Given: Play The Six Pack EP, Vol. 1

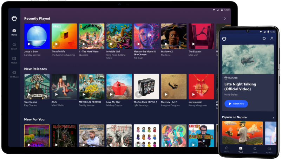Looking at the screenshot, I should (138, 94).
